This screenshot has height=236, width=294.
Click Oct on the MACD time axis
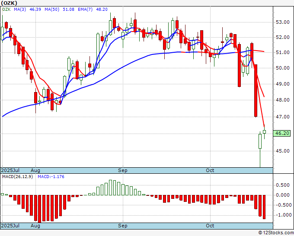pos(210,226)
